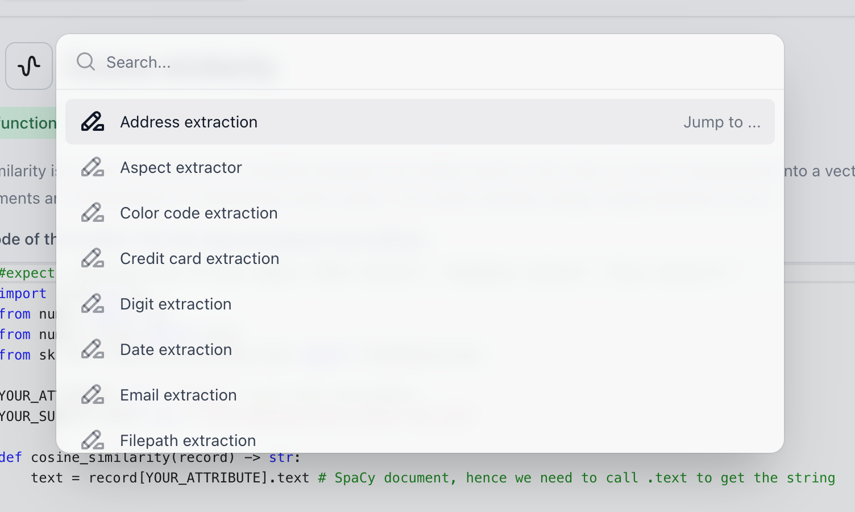This screenshot has height=512, width=855.
Task: Select the Credit card extraction result
Action: click(x=199, y=258)
